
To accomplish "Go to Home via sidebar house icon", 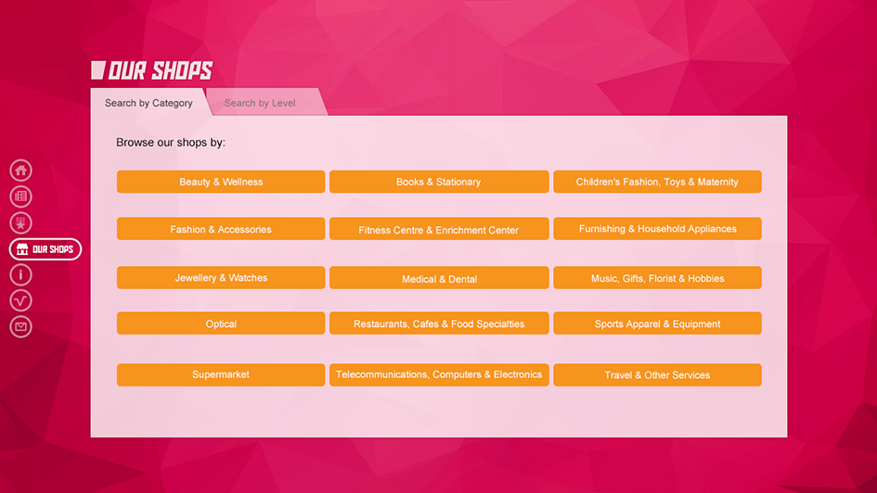I will click(x=20, y=171).
